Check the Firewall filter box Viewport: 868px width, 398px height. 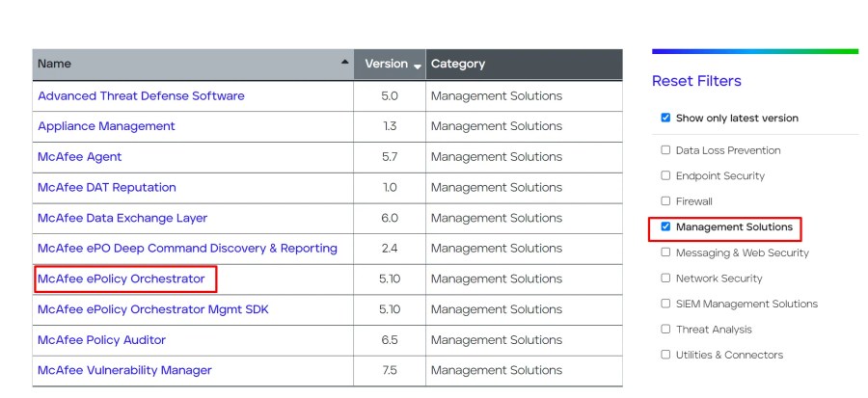point(665,201)
